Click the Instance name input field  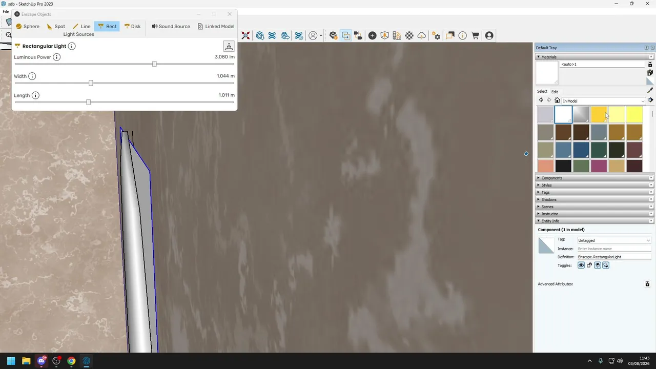click(614, 249)
